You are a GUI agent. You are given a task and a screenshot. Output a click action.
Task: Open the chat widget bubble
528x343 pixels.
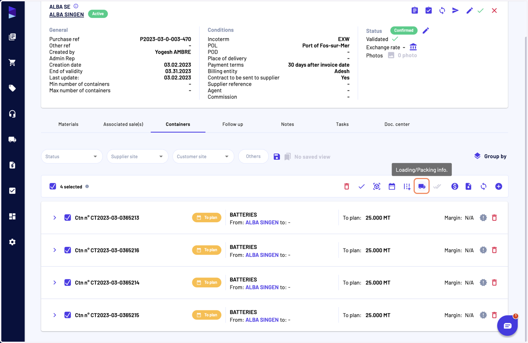point(507,325)
